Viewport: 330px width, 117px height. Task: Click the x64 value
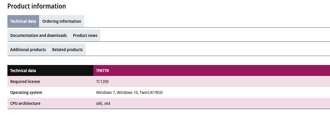(107, 103)
